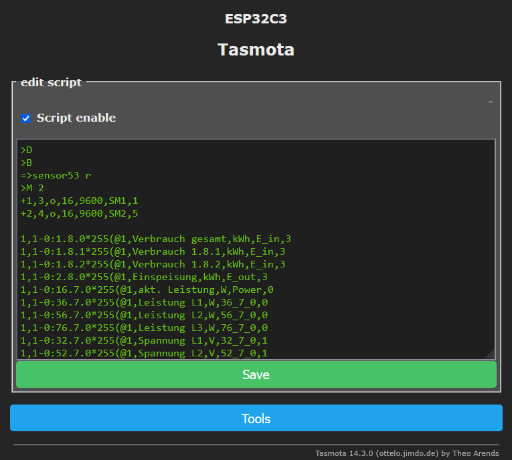Viewport: 512px width, 460px height.
Task: Click the Tasmota page heading
Action: click(x=256, y=50)
